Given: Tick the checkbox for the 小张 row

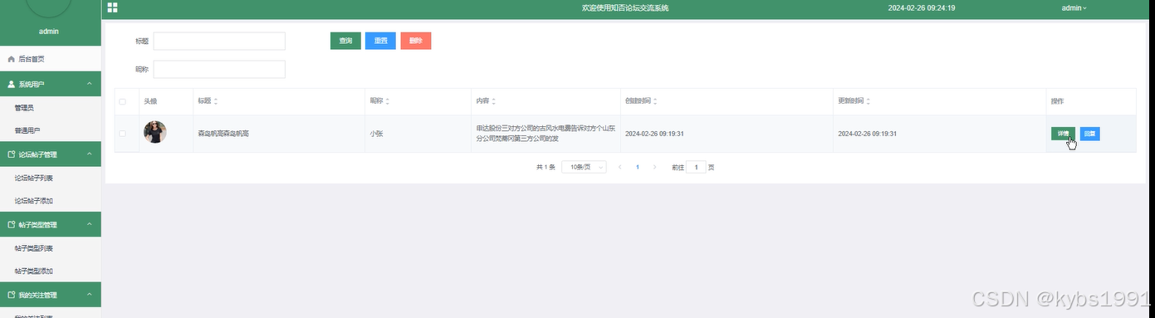Looking at the screenshot, I should click(x=123, y=133).
